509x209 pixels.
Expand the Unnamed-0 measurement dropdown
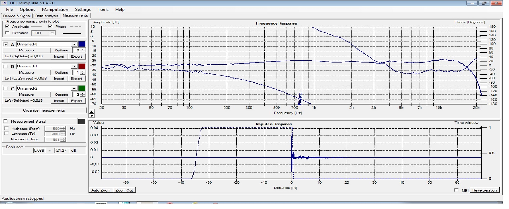click(x=74, y=44)
